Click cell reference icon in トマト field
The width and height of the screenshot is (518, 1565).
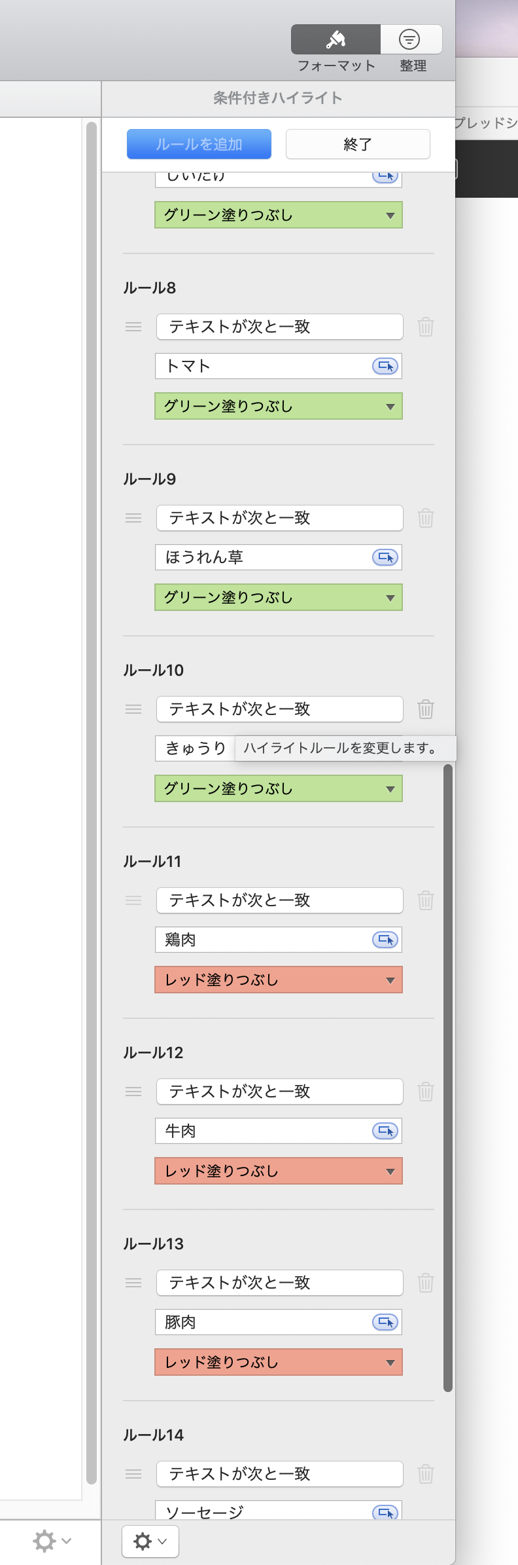[385, 366]
